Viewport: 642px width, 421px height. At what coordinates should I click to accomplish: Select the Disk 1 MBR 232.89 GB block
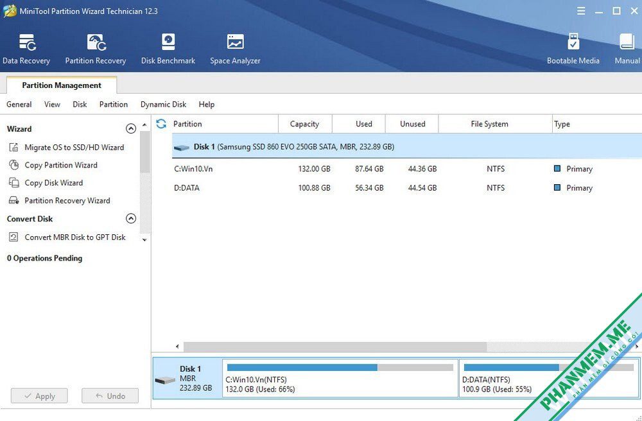click(x=187, y=379)
